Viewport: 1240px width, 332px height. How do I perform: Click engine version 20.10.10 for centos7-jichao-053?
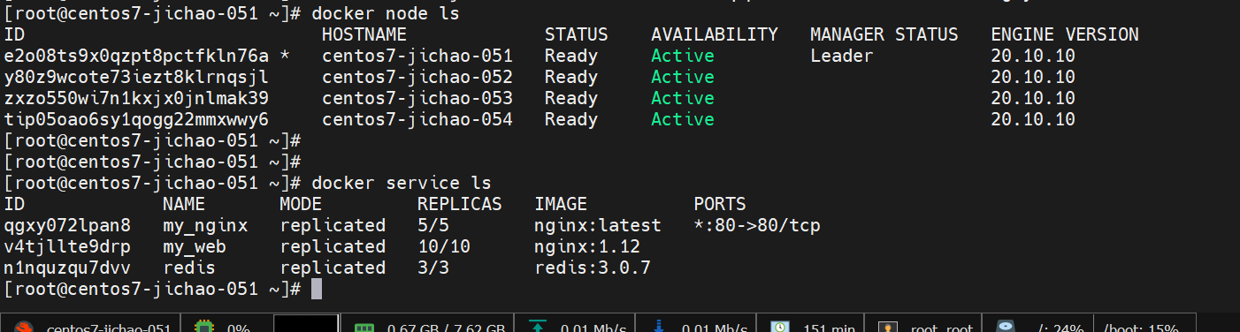[1033, 99]
